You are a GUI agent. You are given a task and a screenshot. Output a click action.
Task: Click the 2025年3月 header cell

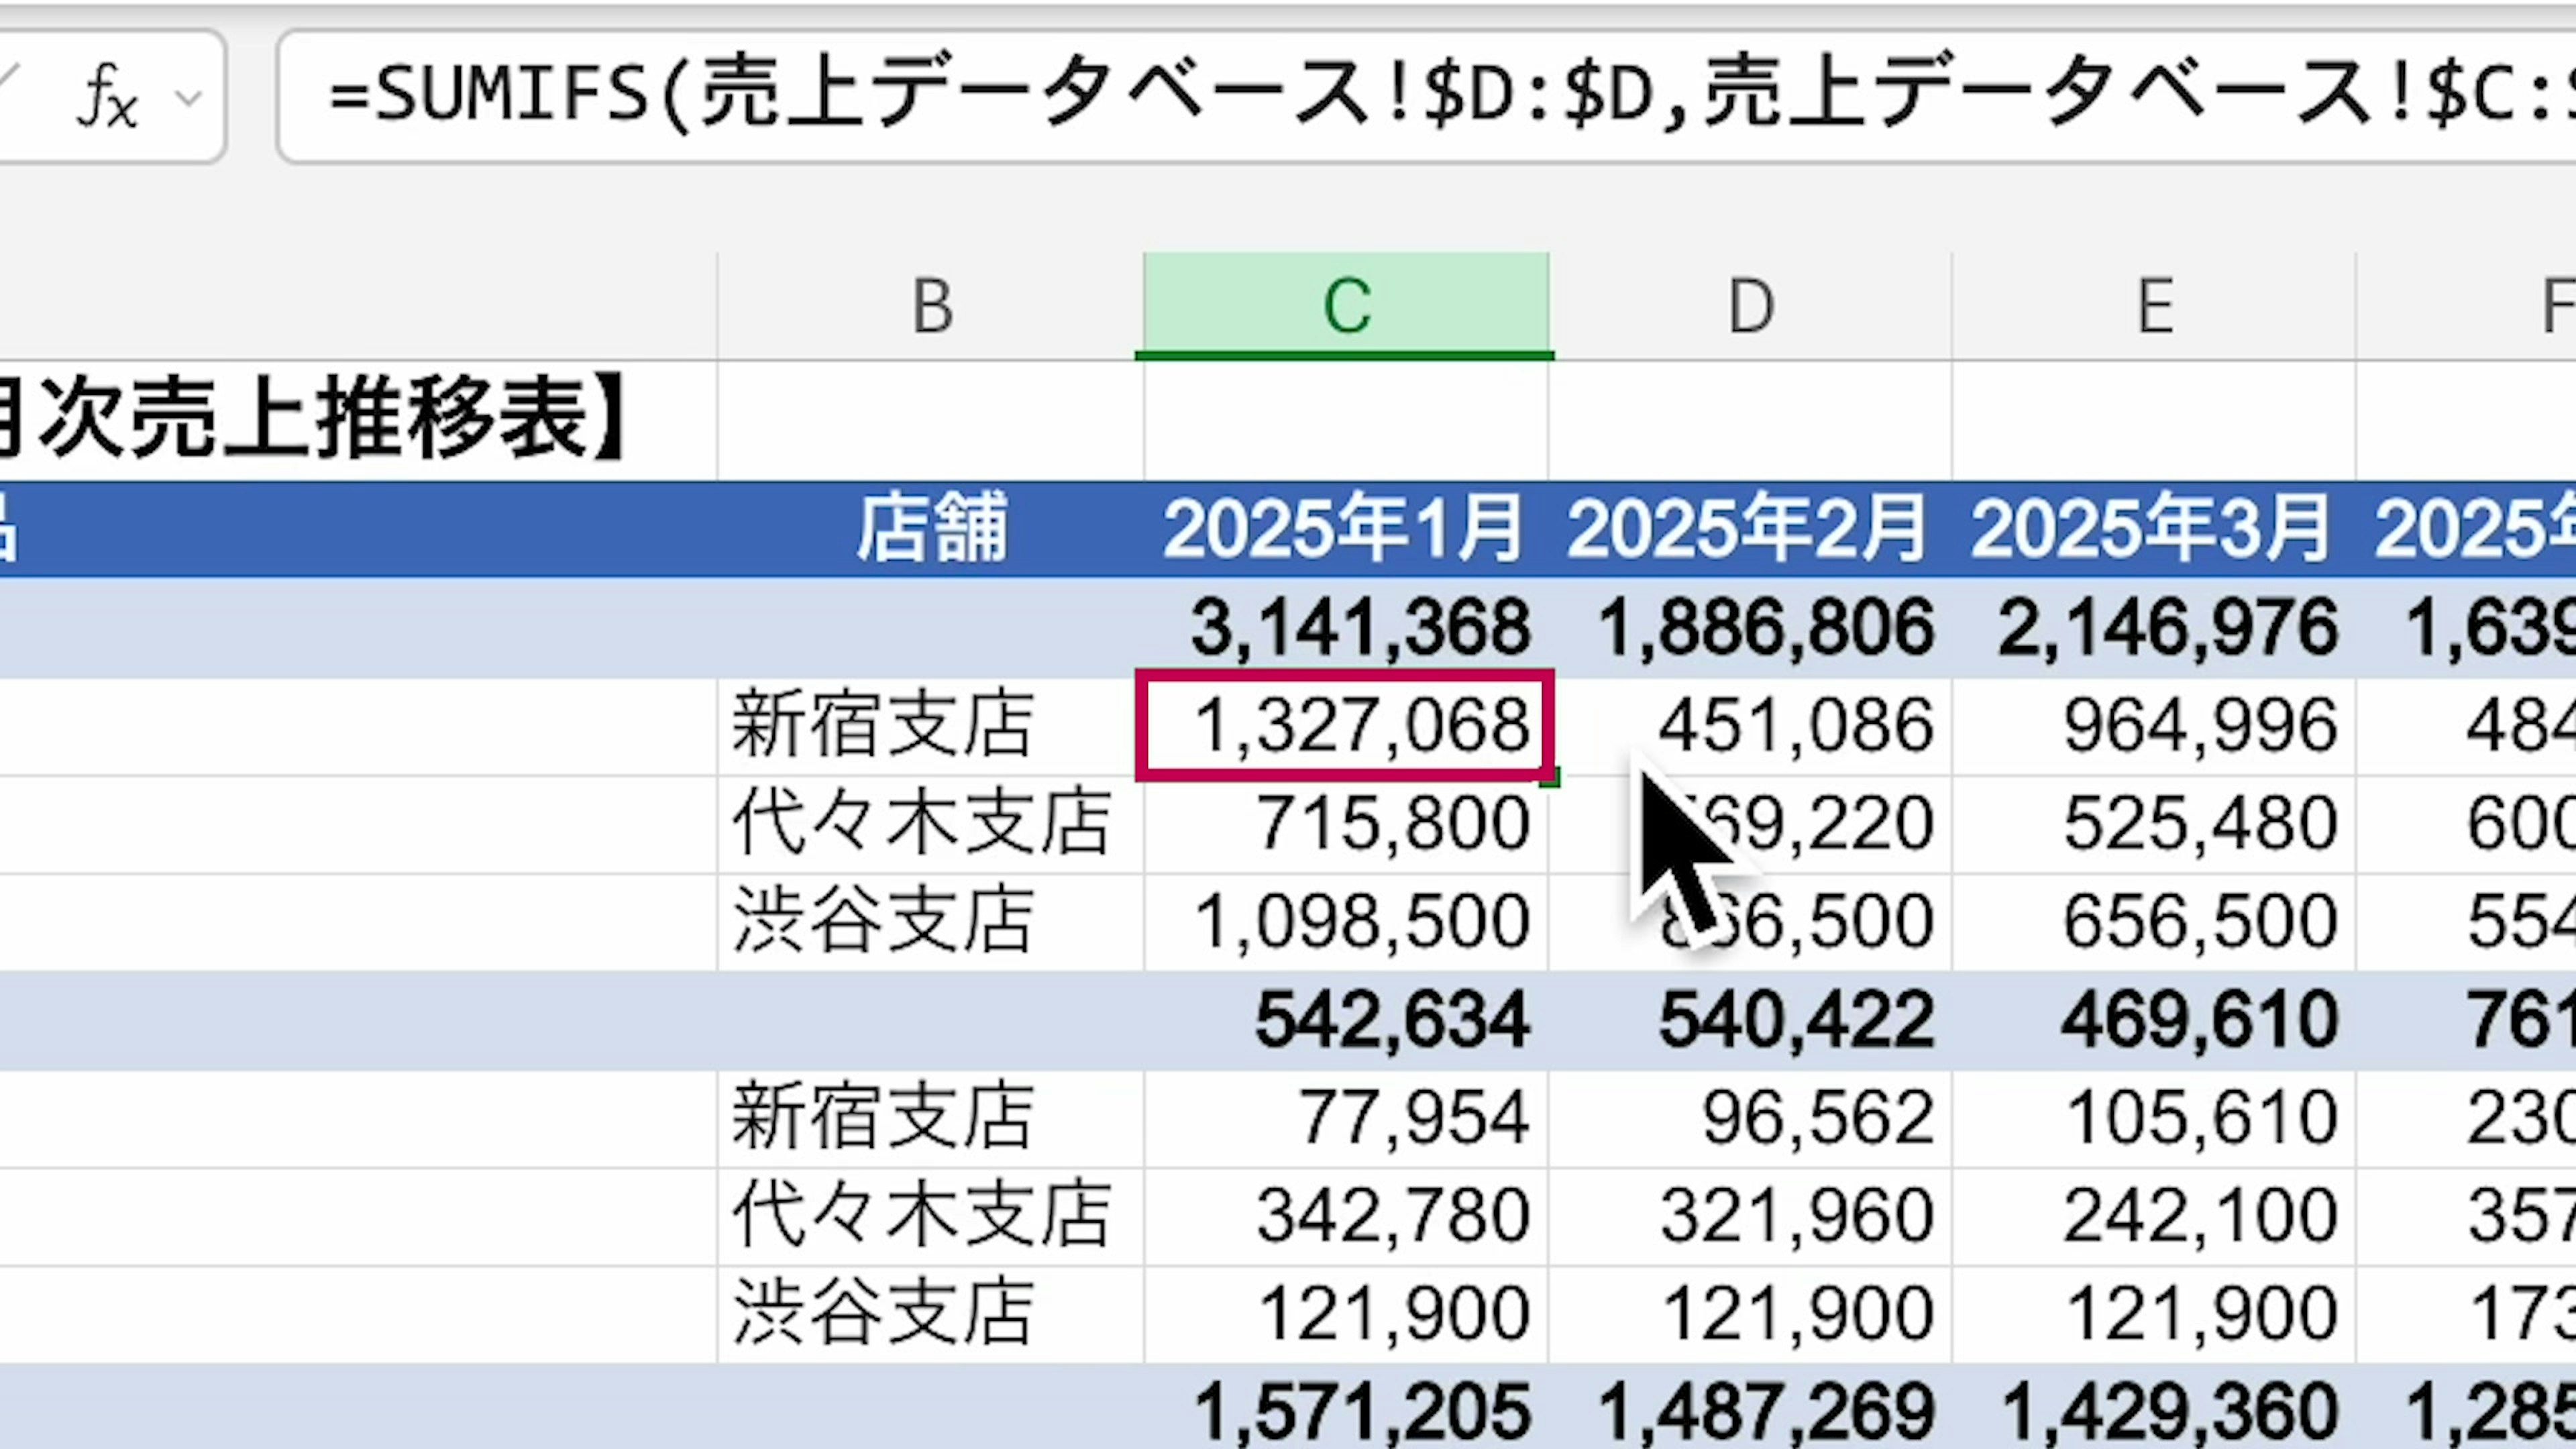coord(2154,528)
